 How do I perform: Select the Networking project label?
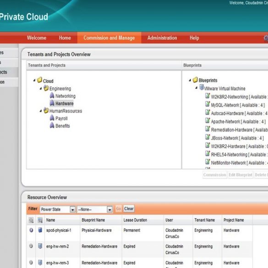[x=66, y=96]
